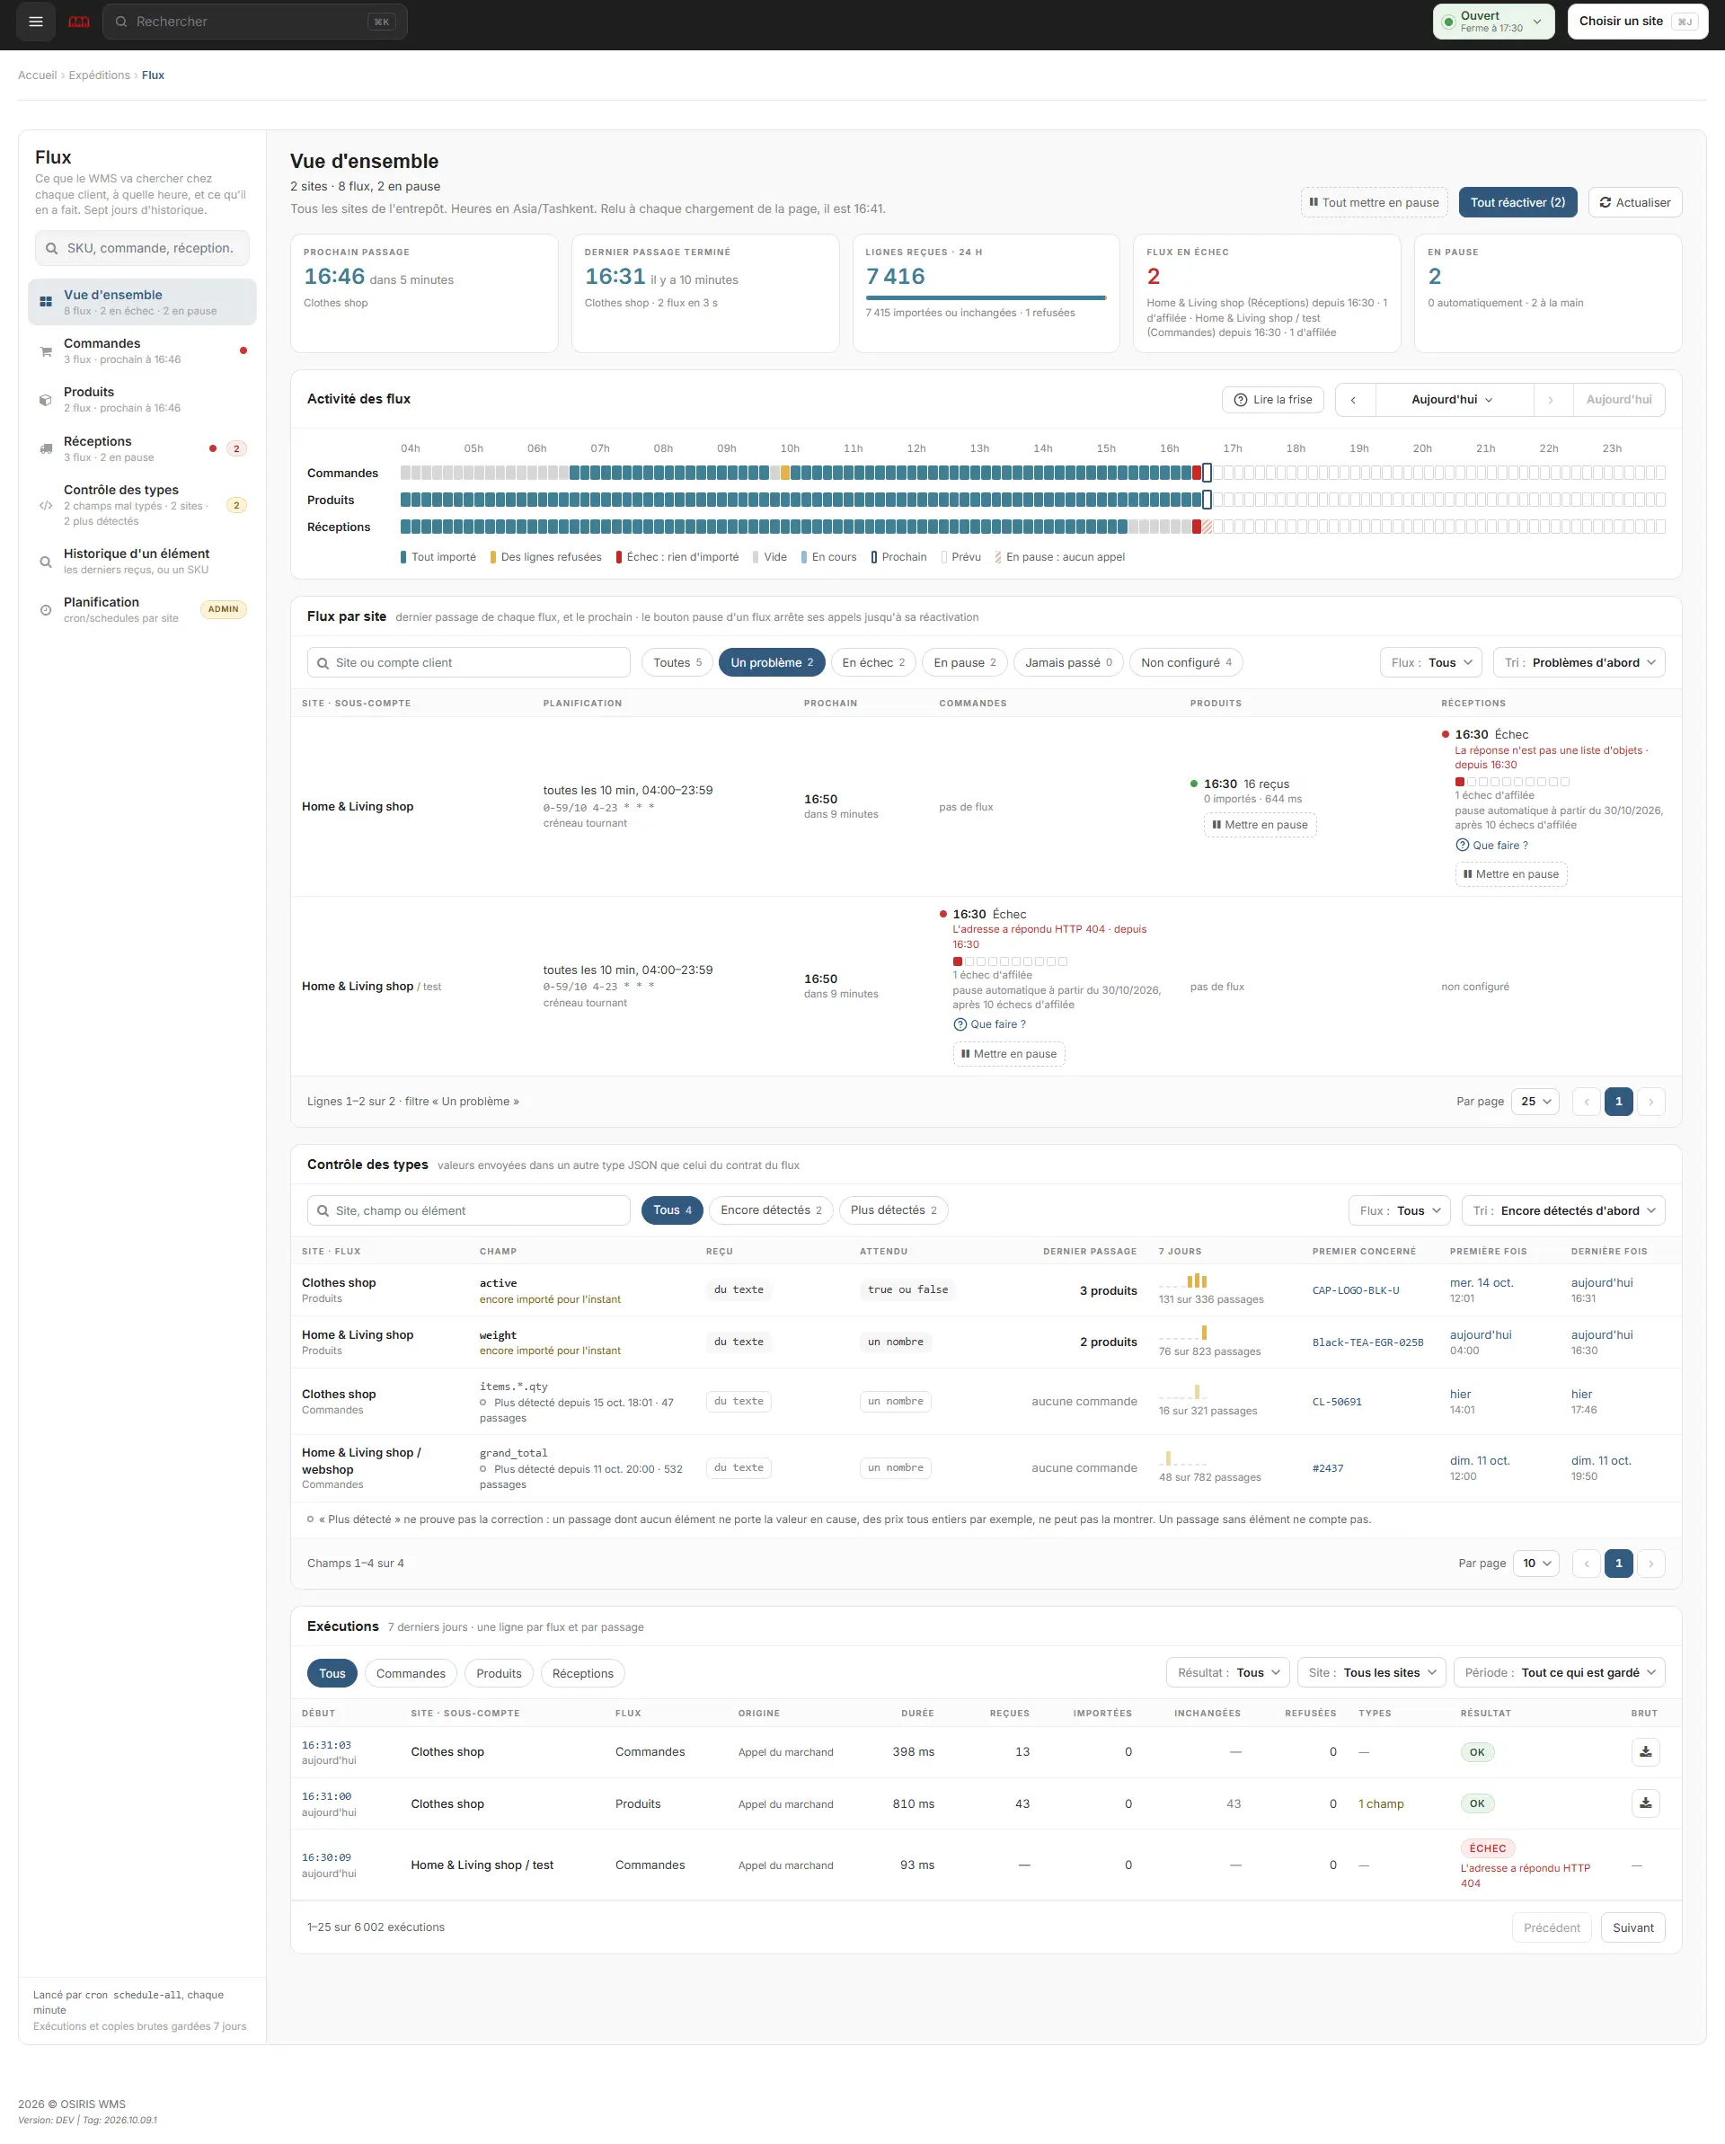The image size is (1725, 2144).
Task: Click the red OSIRIS logo icon
Action: tap(78, 21)
